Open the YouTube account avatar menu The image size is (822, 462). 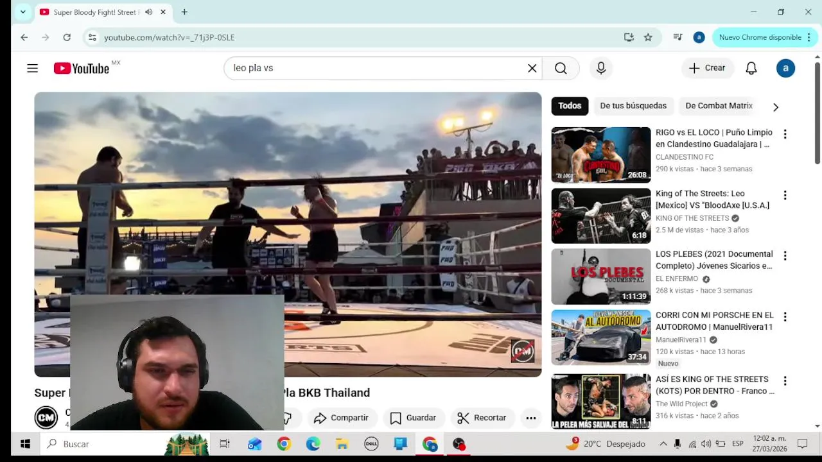click(785, 68)
